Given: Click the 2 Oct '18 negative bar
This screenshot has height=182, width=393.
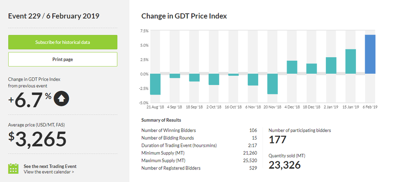Looking at the screenshot, I should click(214, 79).
